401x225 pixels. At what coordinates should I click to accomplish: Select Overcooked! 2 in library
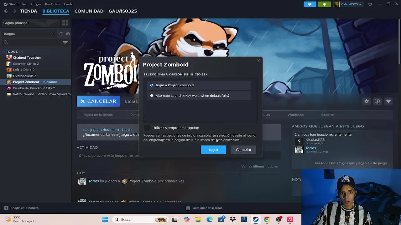point(24,76)
